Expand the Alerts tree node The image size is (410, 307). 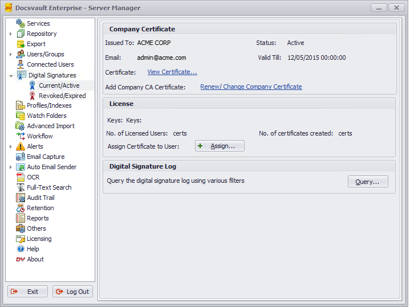(11, 146)
